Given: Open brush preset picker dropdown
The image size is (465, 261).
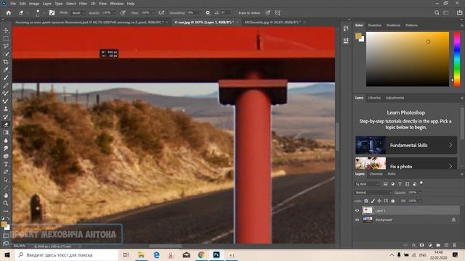Looking at the screenshot, I should [x=44, y=13].
